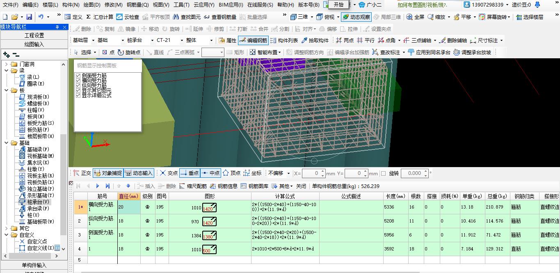Screen dimensions: 560x273
Task: Toggle 垂点 perpendicular snap
Action: click(x=190, y=173)
